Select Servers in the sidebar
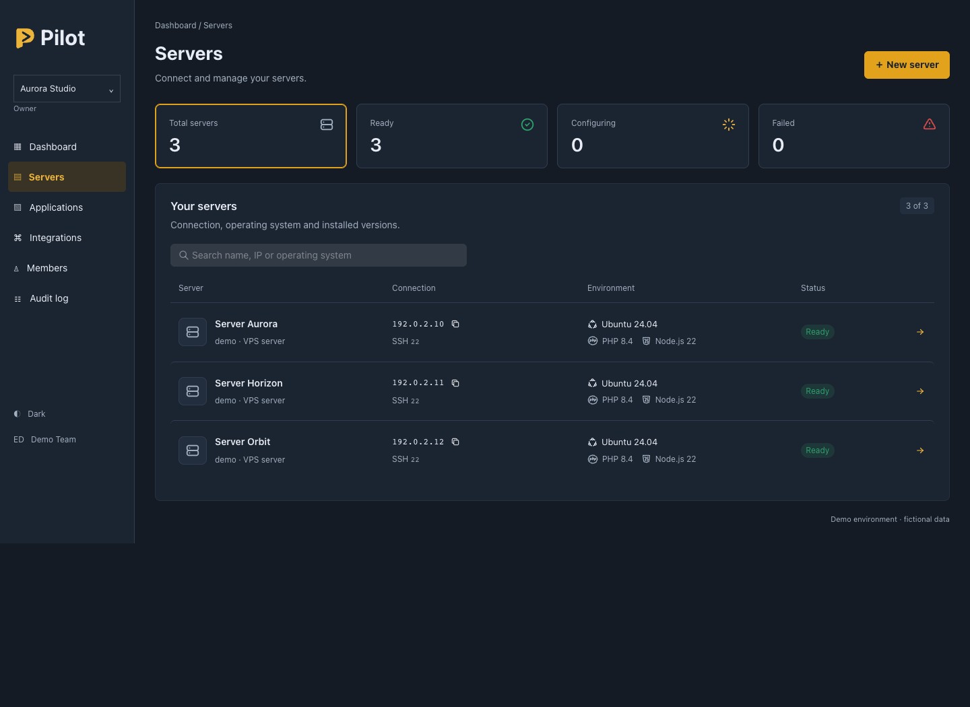 point(67,177)
